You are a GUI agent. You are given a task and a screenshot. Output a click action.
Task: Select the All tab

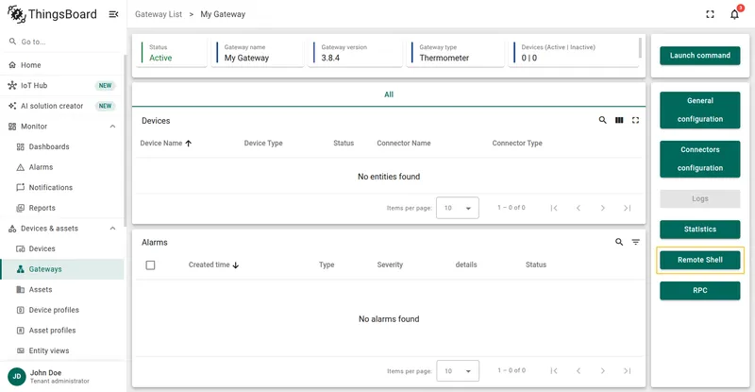click(x=389, y=94)
